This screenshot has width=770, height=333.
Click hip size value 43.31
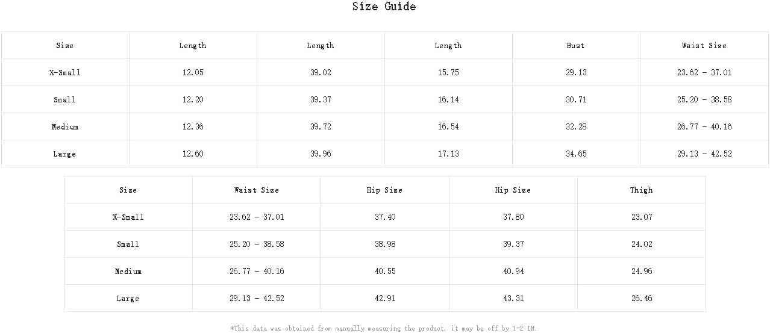[x=513, y=298]
